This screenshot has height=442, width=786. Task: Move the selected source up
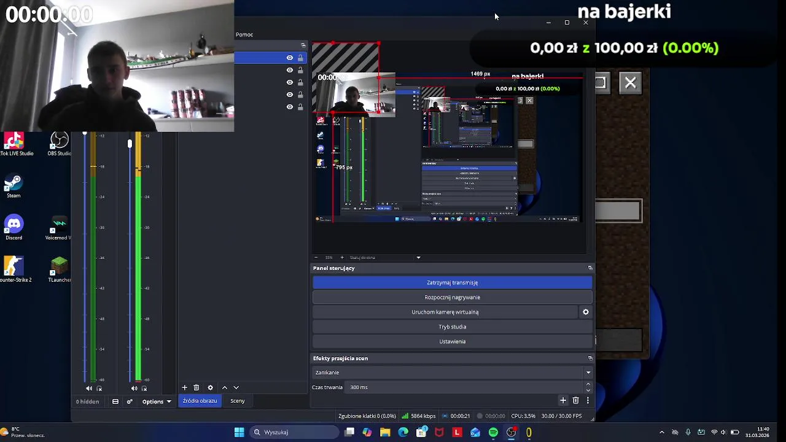coord(224,387)
